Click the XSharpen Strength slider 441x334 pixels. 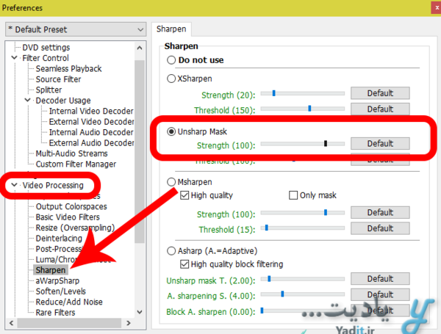point(303,93)
